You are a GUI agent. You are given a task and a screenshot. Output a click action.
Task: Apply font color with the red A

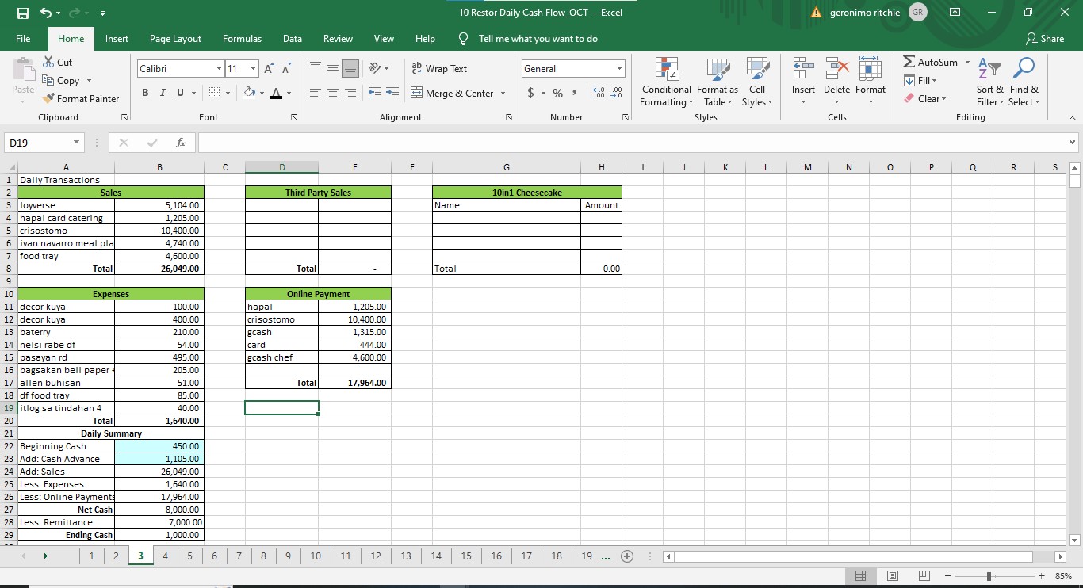coord(276,93)
